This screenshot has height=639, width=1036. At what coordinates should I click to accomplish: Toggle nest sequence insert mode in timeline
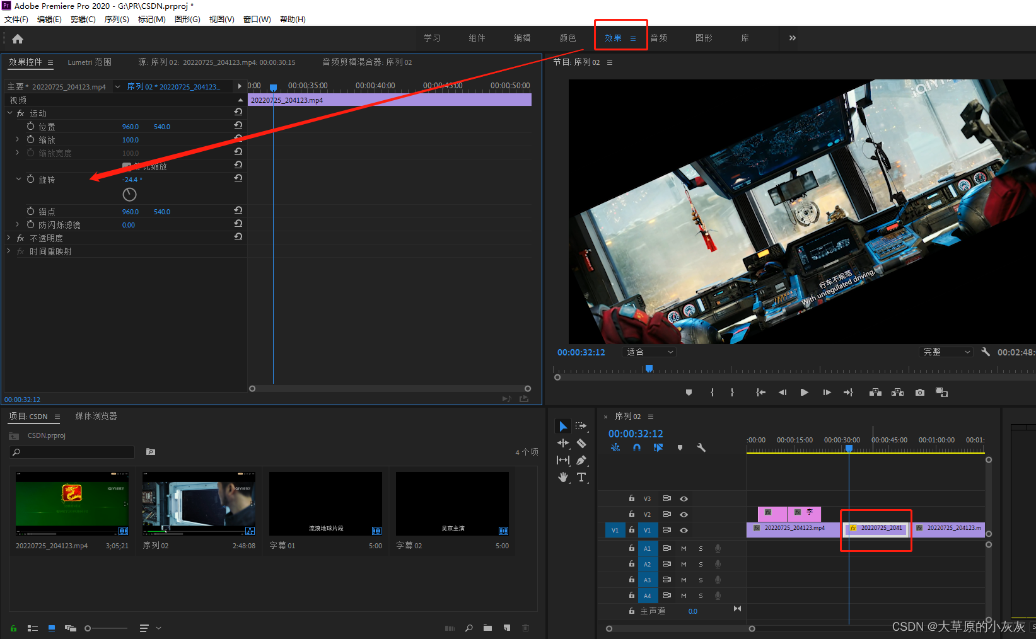click(615, 447)
